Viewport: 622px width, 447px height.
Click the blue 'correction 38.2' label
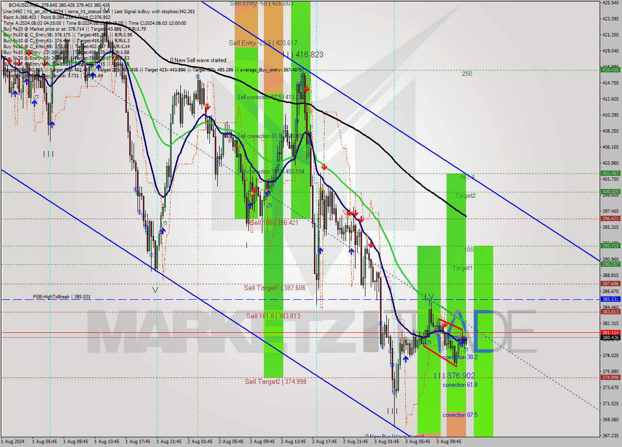(460, 357)
